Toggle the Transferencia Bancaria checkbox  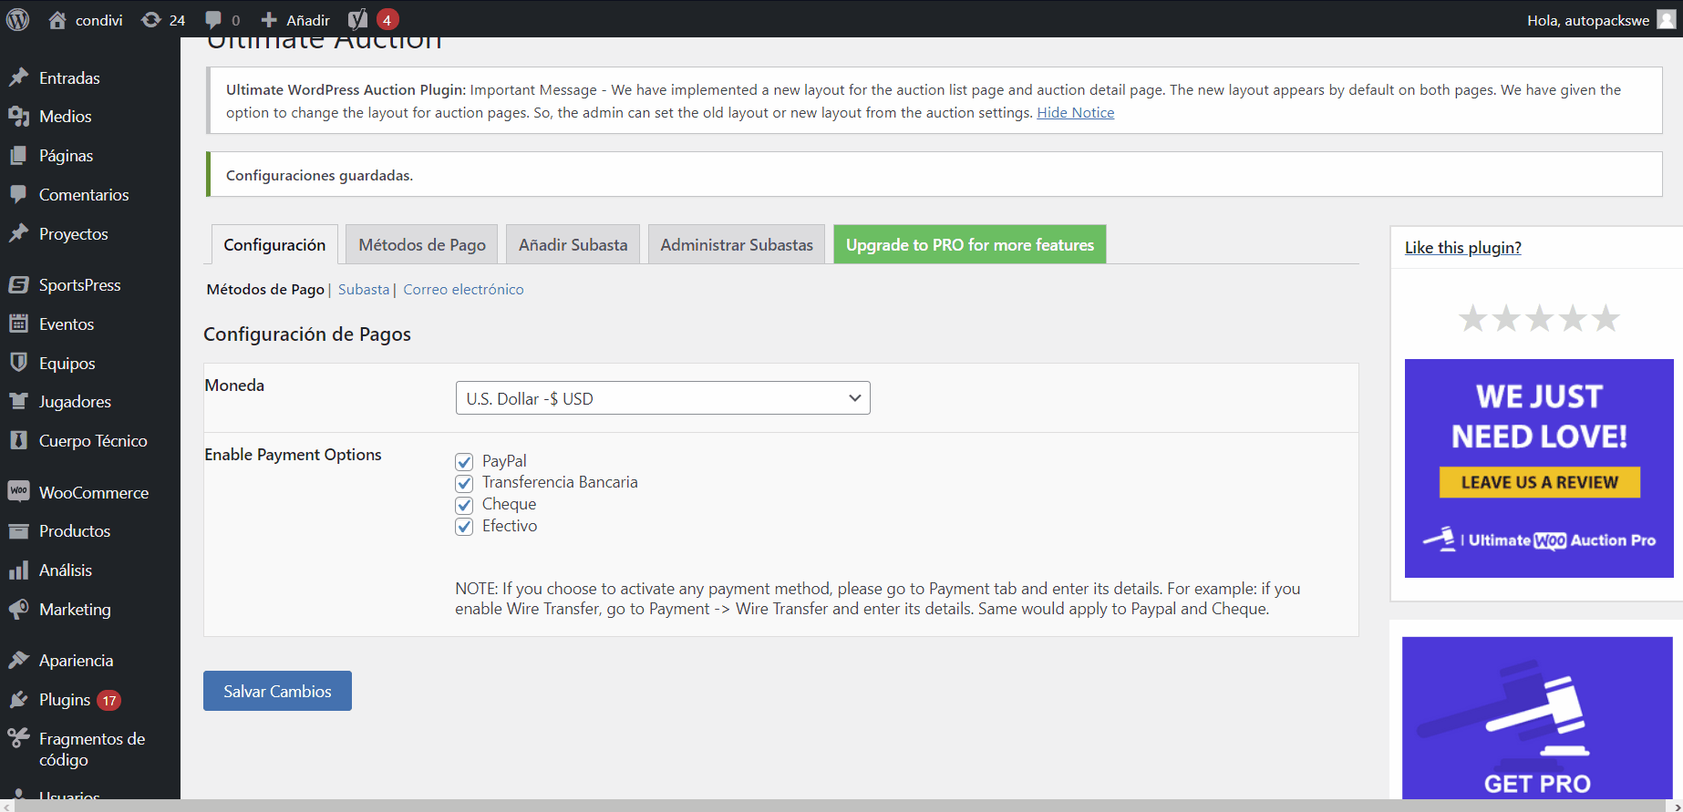point(464,483)
